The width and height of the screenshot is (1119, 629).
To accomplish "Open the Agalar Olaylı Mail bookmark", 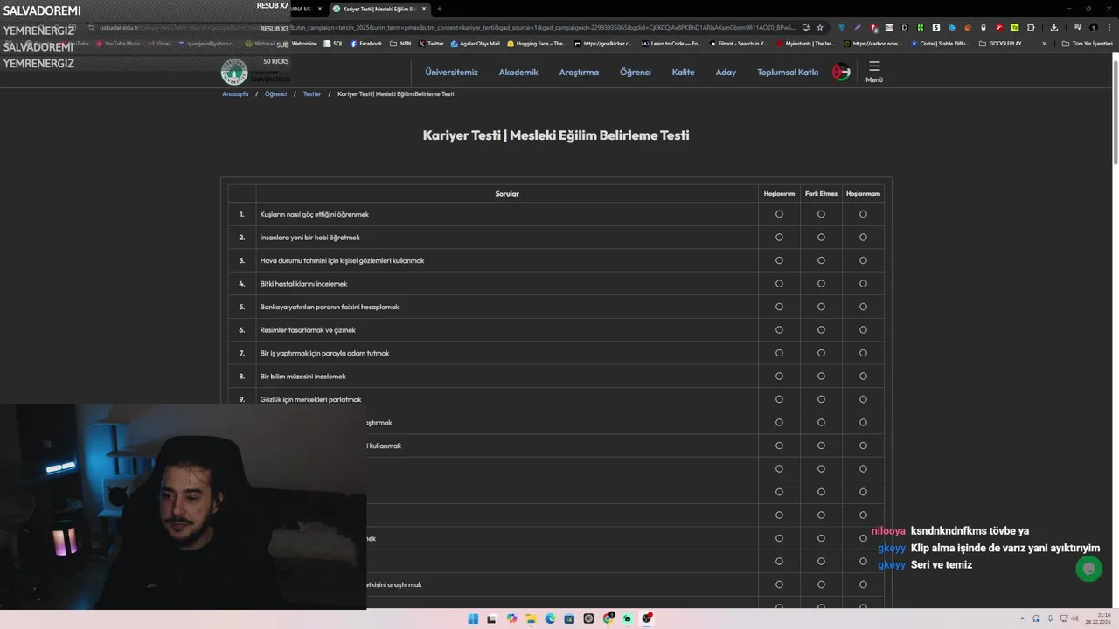I will click(476, 44).
